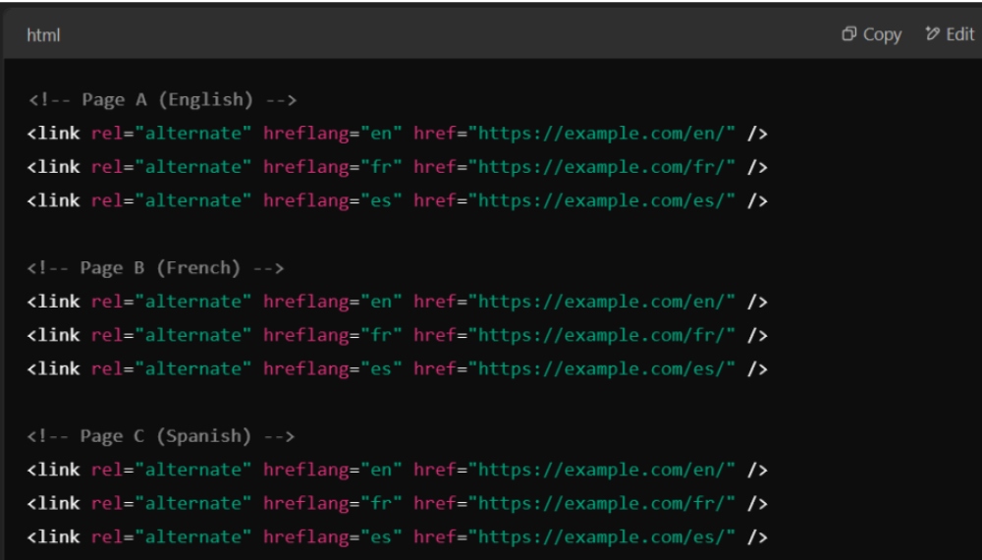
Task: Click the hreflang="fr" line under Page A
Action: (397, 167)
